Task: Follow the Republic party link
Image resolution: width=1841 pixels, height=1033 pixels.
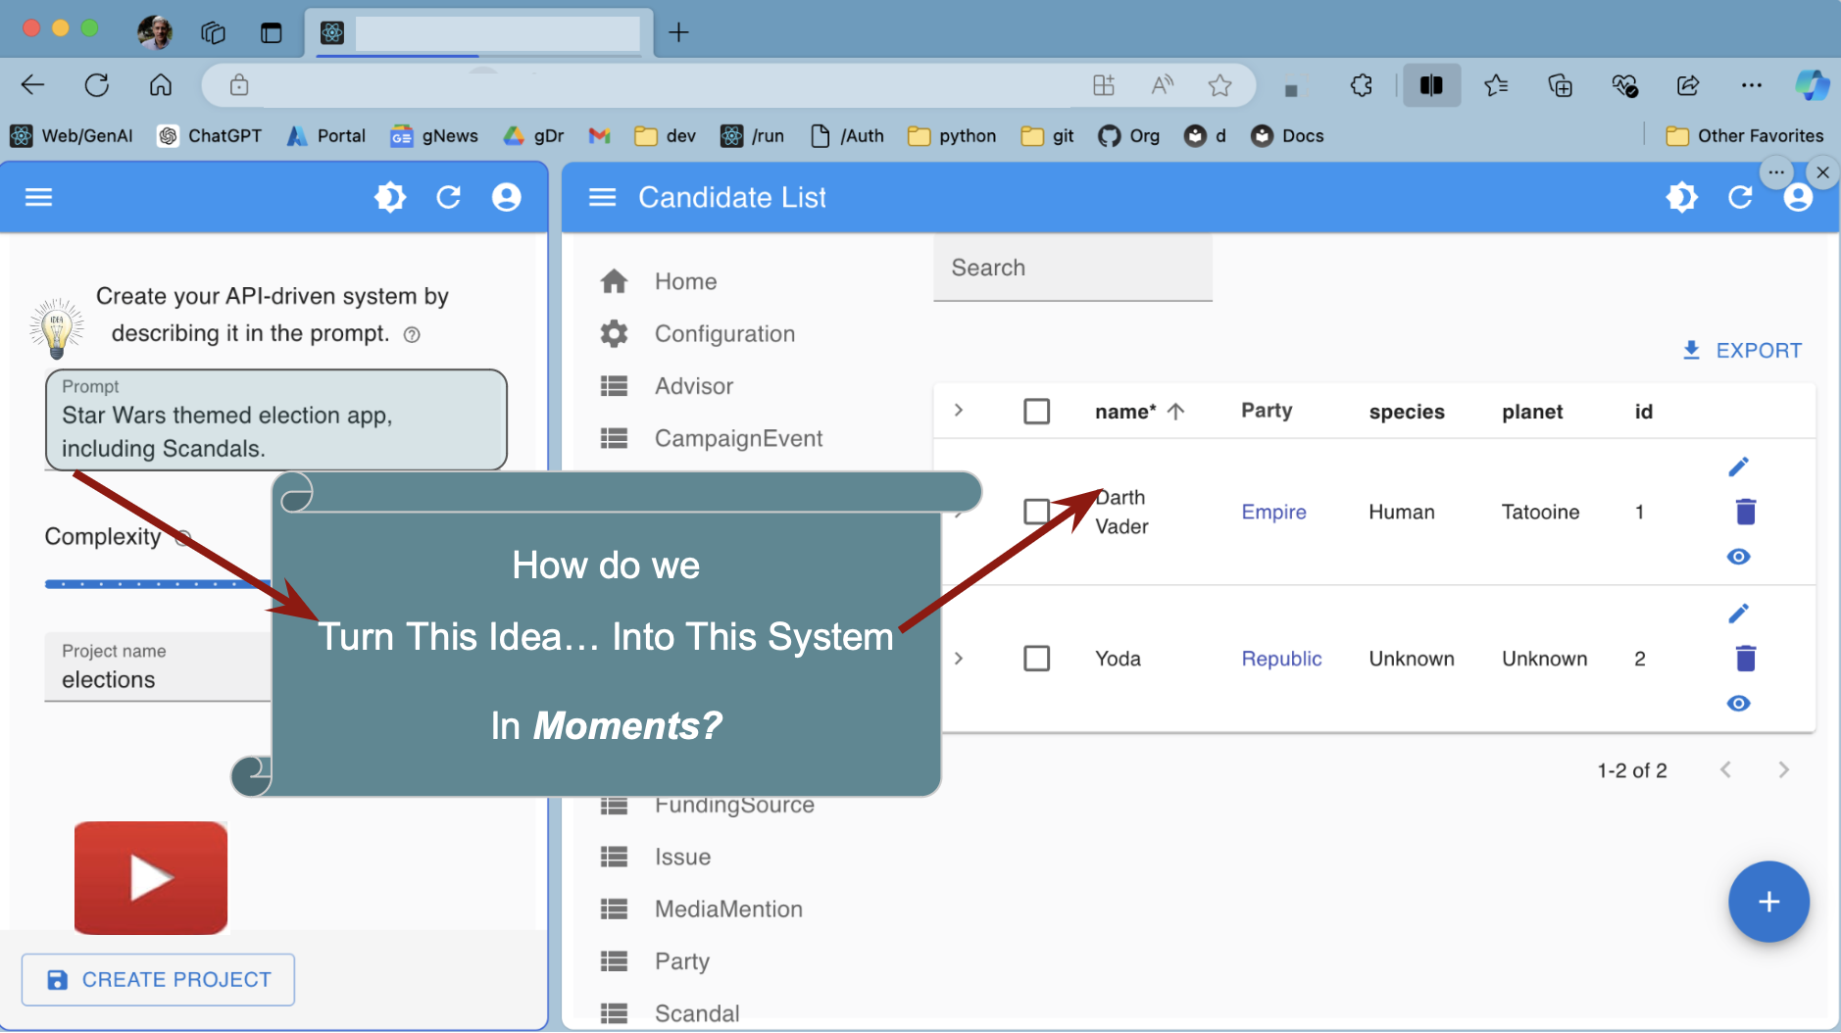Action: coord(1281,659)
